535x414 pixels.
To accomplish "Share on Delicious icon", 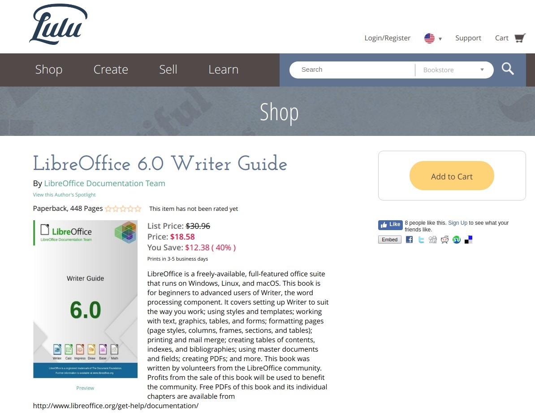I will click(x=469, y=240).
